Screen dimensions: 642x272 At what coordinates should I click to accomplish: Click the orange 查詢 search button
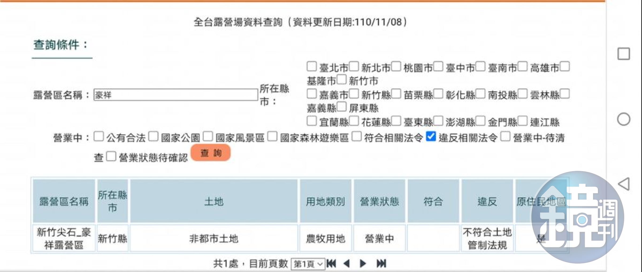(211, 153)
